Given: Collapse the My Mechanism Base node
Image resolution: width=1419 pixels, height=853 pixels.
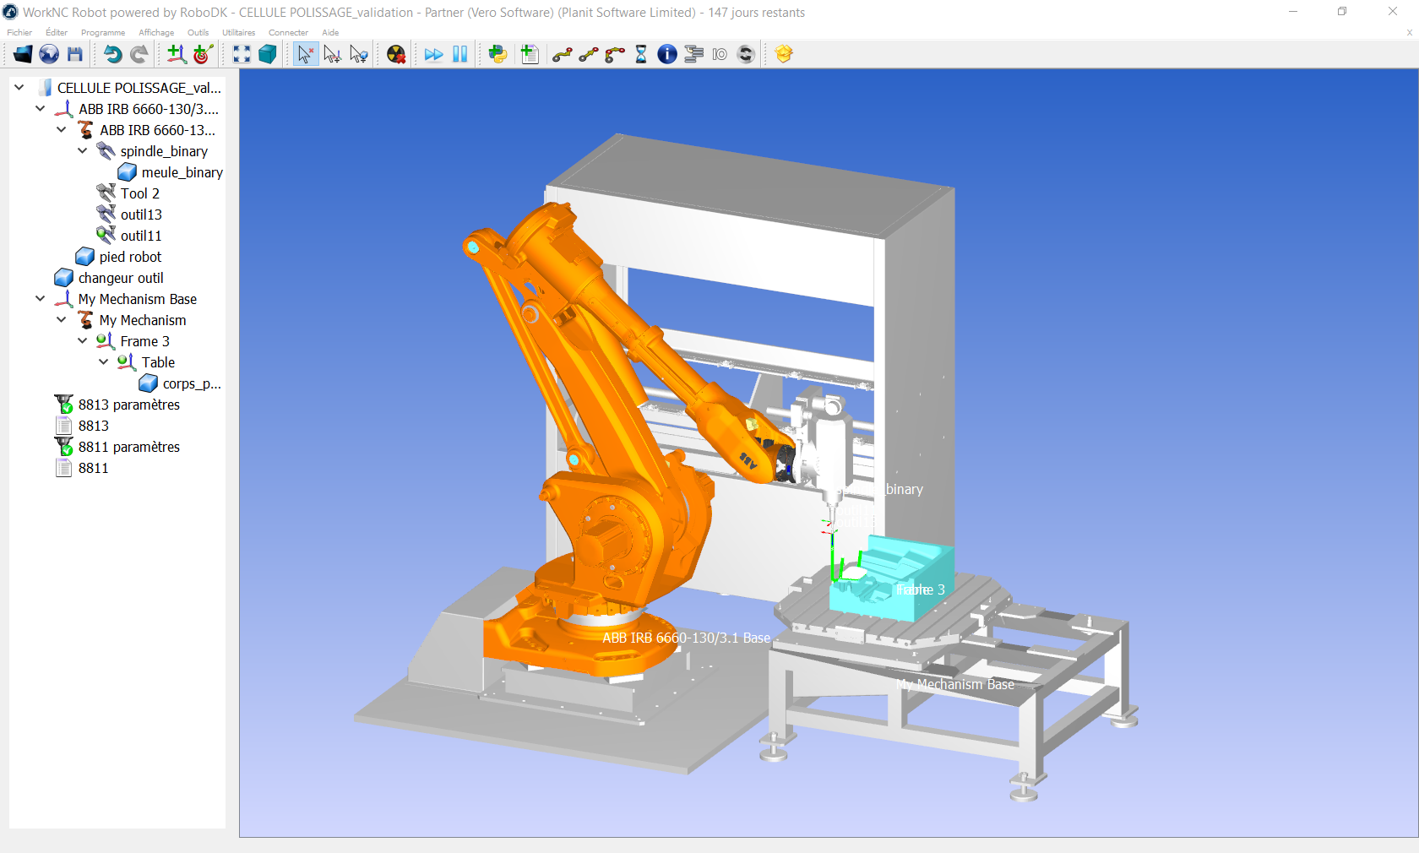Looking at the screenshot, I should (x=41, y=299).
